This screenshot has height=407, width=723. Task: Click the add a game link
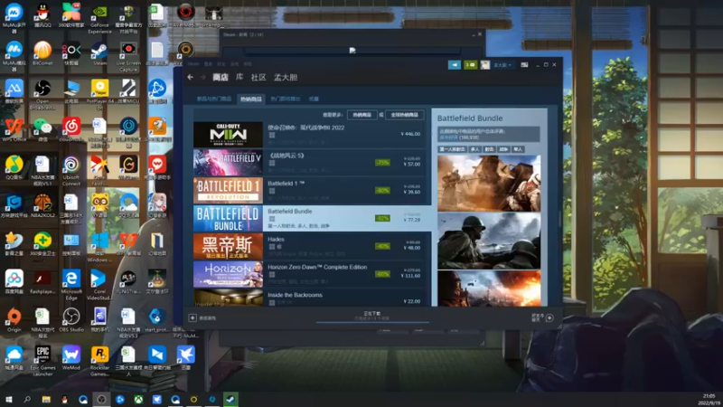pyautogui.click(x=208, y=318)
